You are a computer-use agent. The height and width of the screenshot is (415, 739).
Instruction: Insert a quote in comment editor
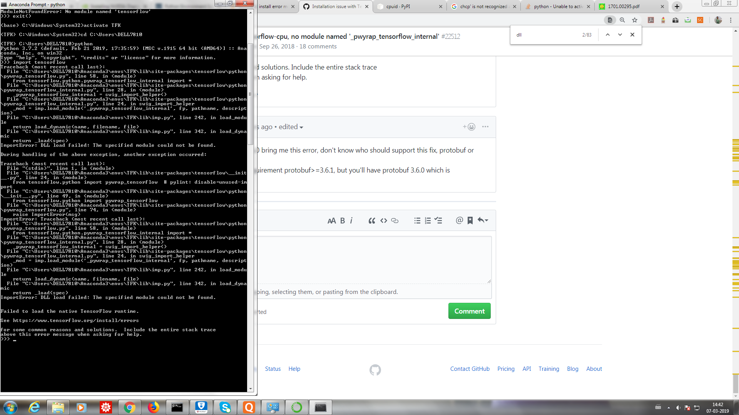tap(372, 221)
